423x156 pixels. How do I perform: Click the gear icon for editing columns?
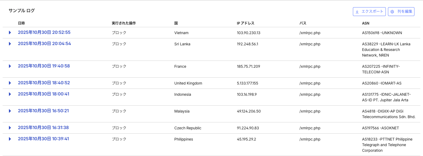392,12
